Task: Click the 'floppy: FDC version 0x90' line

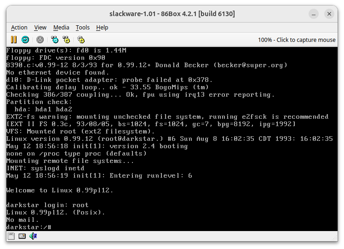Action: pyautogui.click(x=56, y=58)
